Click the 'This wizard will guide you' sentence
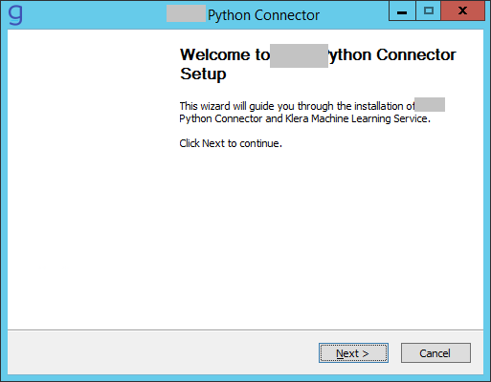491x382 pixels. tap(297, 106)
